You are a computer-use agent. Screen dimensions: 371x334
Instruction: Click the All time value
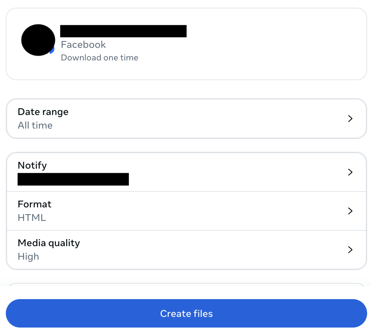pyautogui.click(x=35, y=125)
